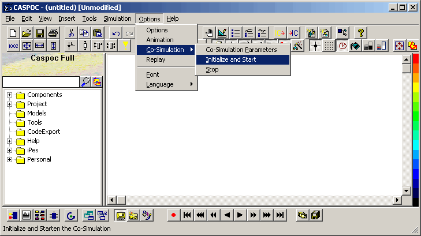The width and height of the screenshot is (421, 236).
Task: Click the Undo arrow icon
Action: click(116, 33)
